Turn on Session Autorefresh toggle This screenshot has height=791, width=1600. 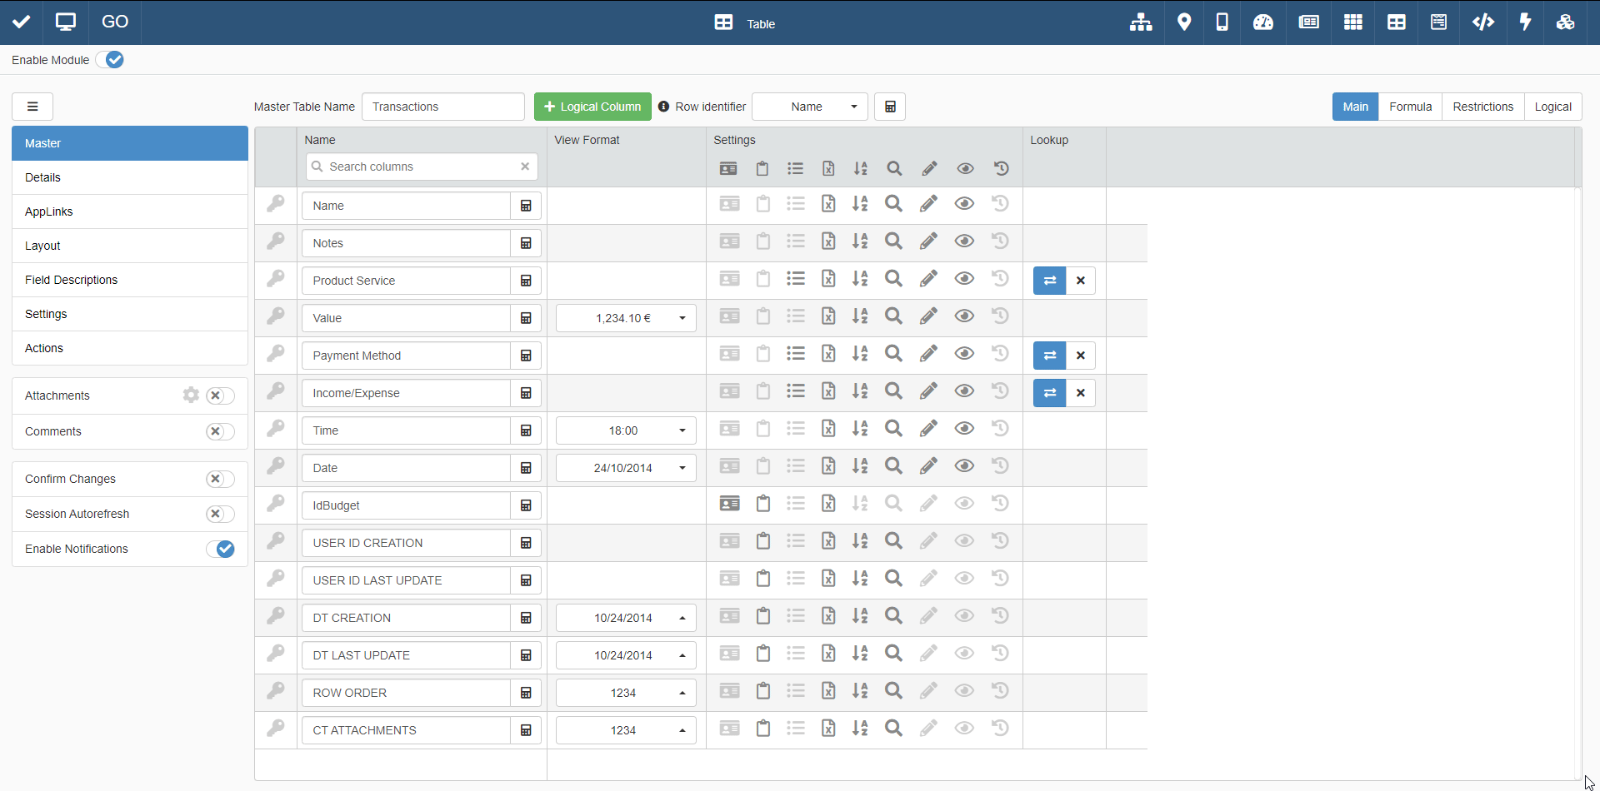tap(221, 514)
